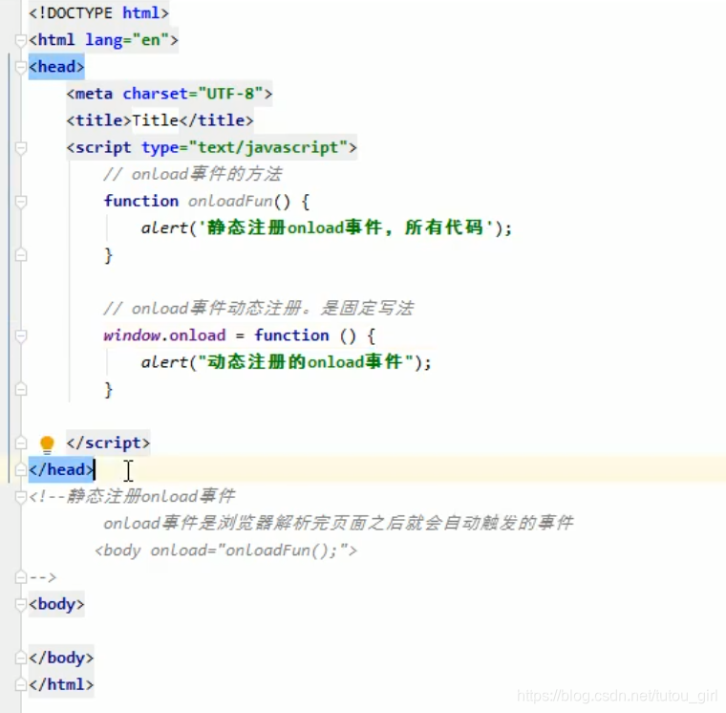Click the closing </html> tag text
Screen dimensions: 726x713
[x=61, y=684]
